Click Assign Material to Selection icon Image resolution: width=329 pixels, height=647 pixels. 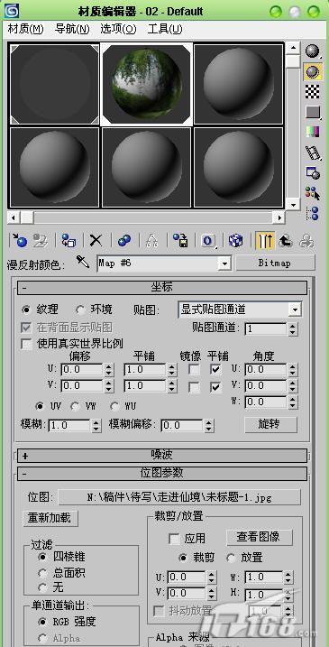69,240
